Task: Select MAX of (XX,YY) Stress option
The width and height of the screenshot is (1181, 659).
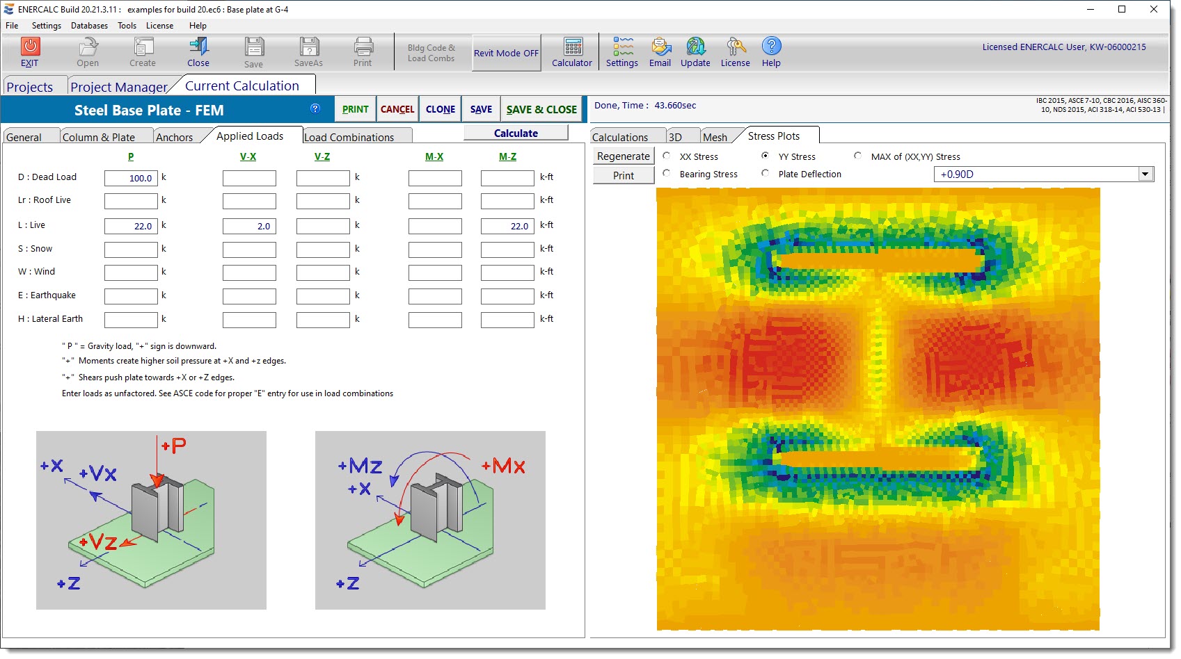Action: [x=858, y=156]
